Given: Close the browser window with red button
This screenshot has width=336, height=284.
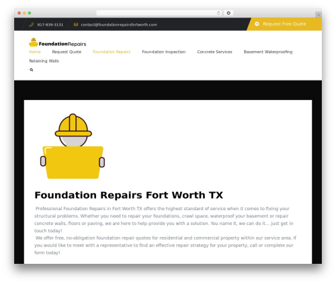Looking at the screenshot, I should coord(19,13).
